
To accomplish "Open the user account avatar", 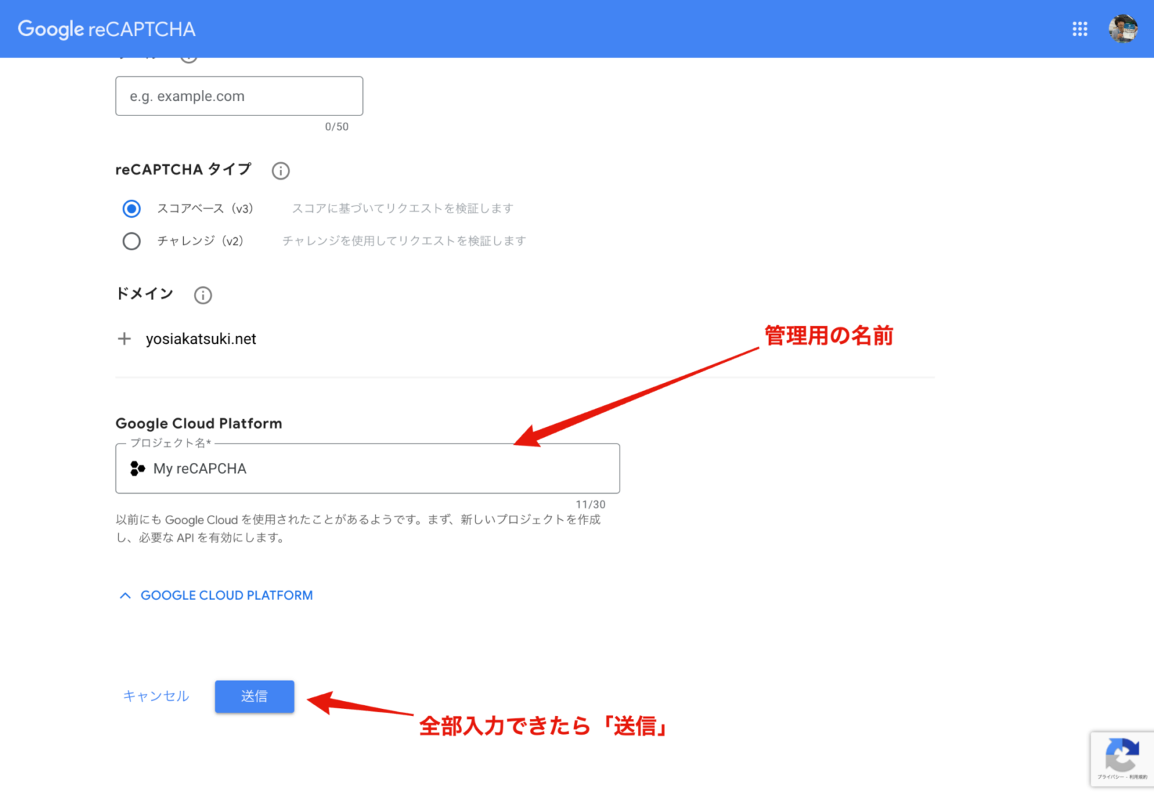I will tap(1123, 29).
